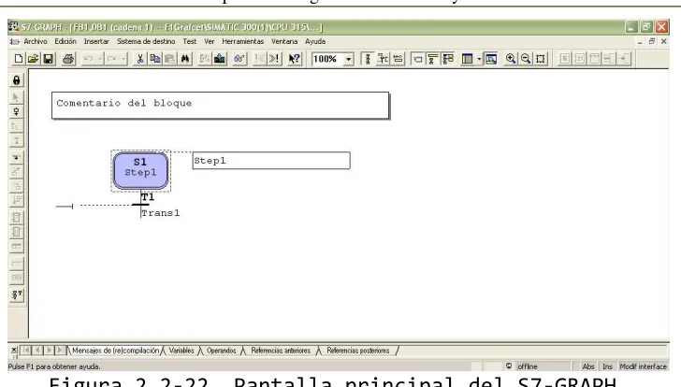Click the Step1 comment field

click(271, 161)
